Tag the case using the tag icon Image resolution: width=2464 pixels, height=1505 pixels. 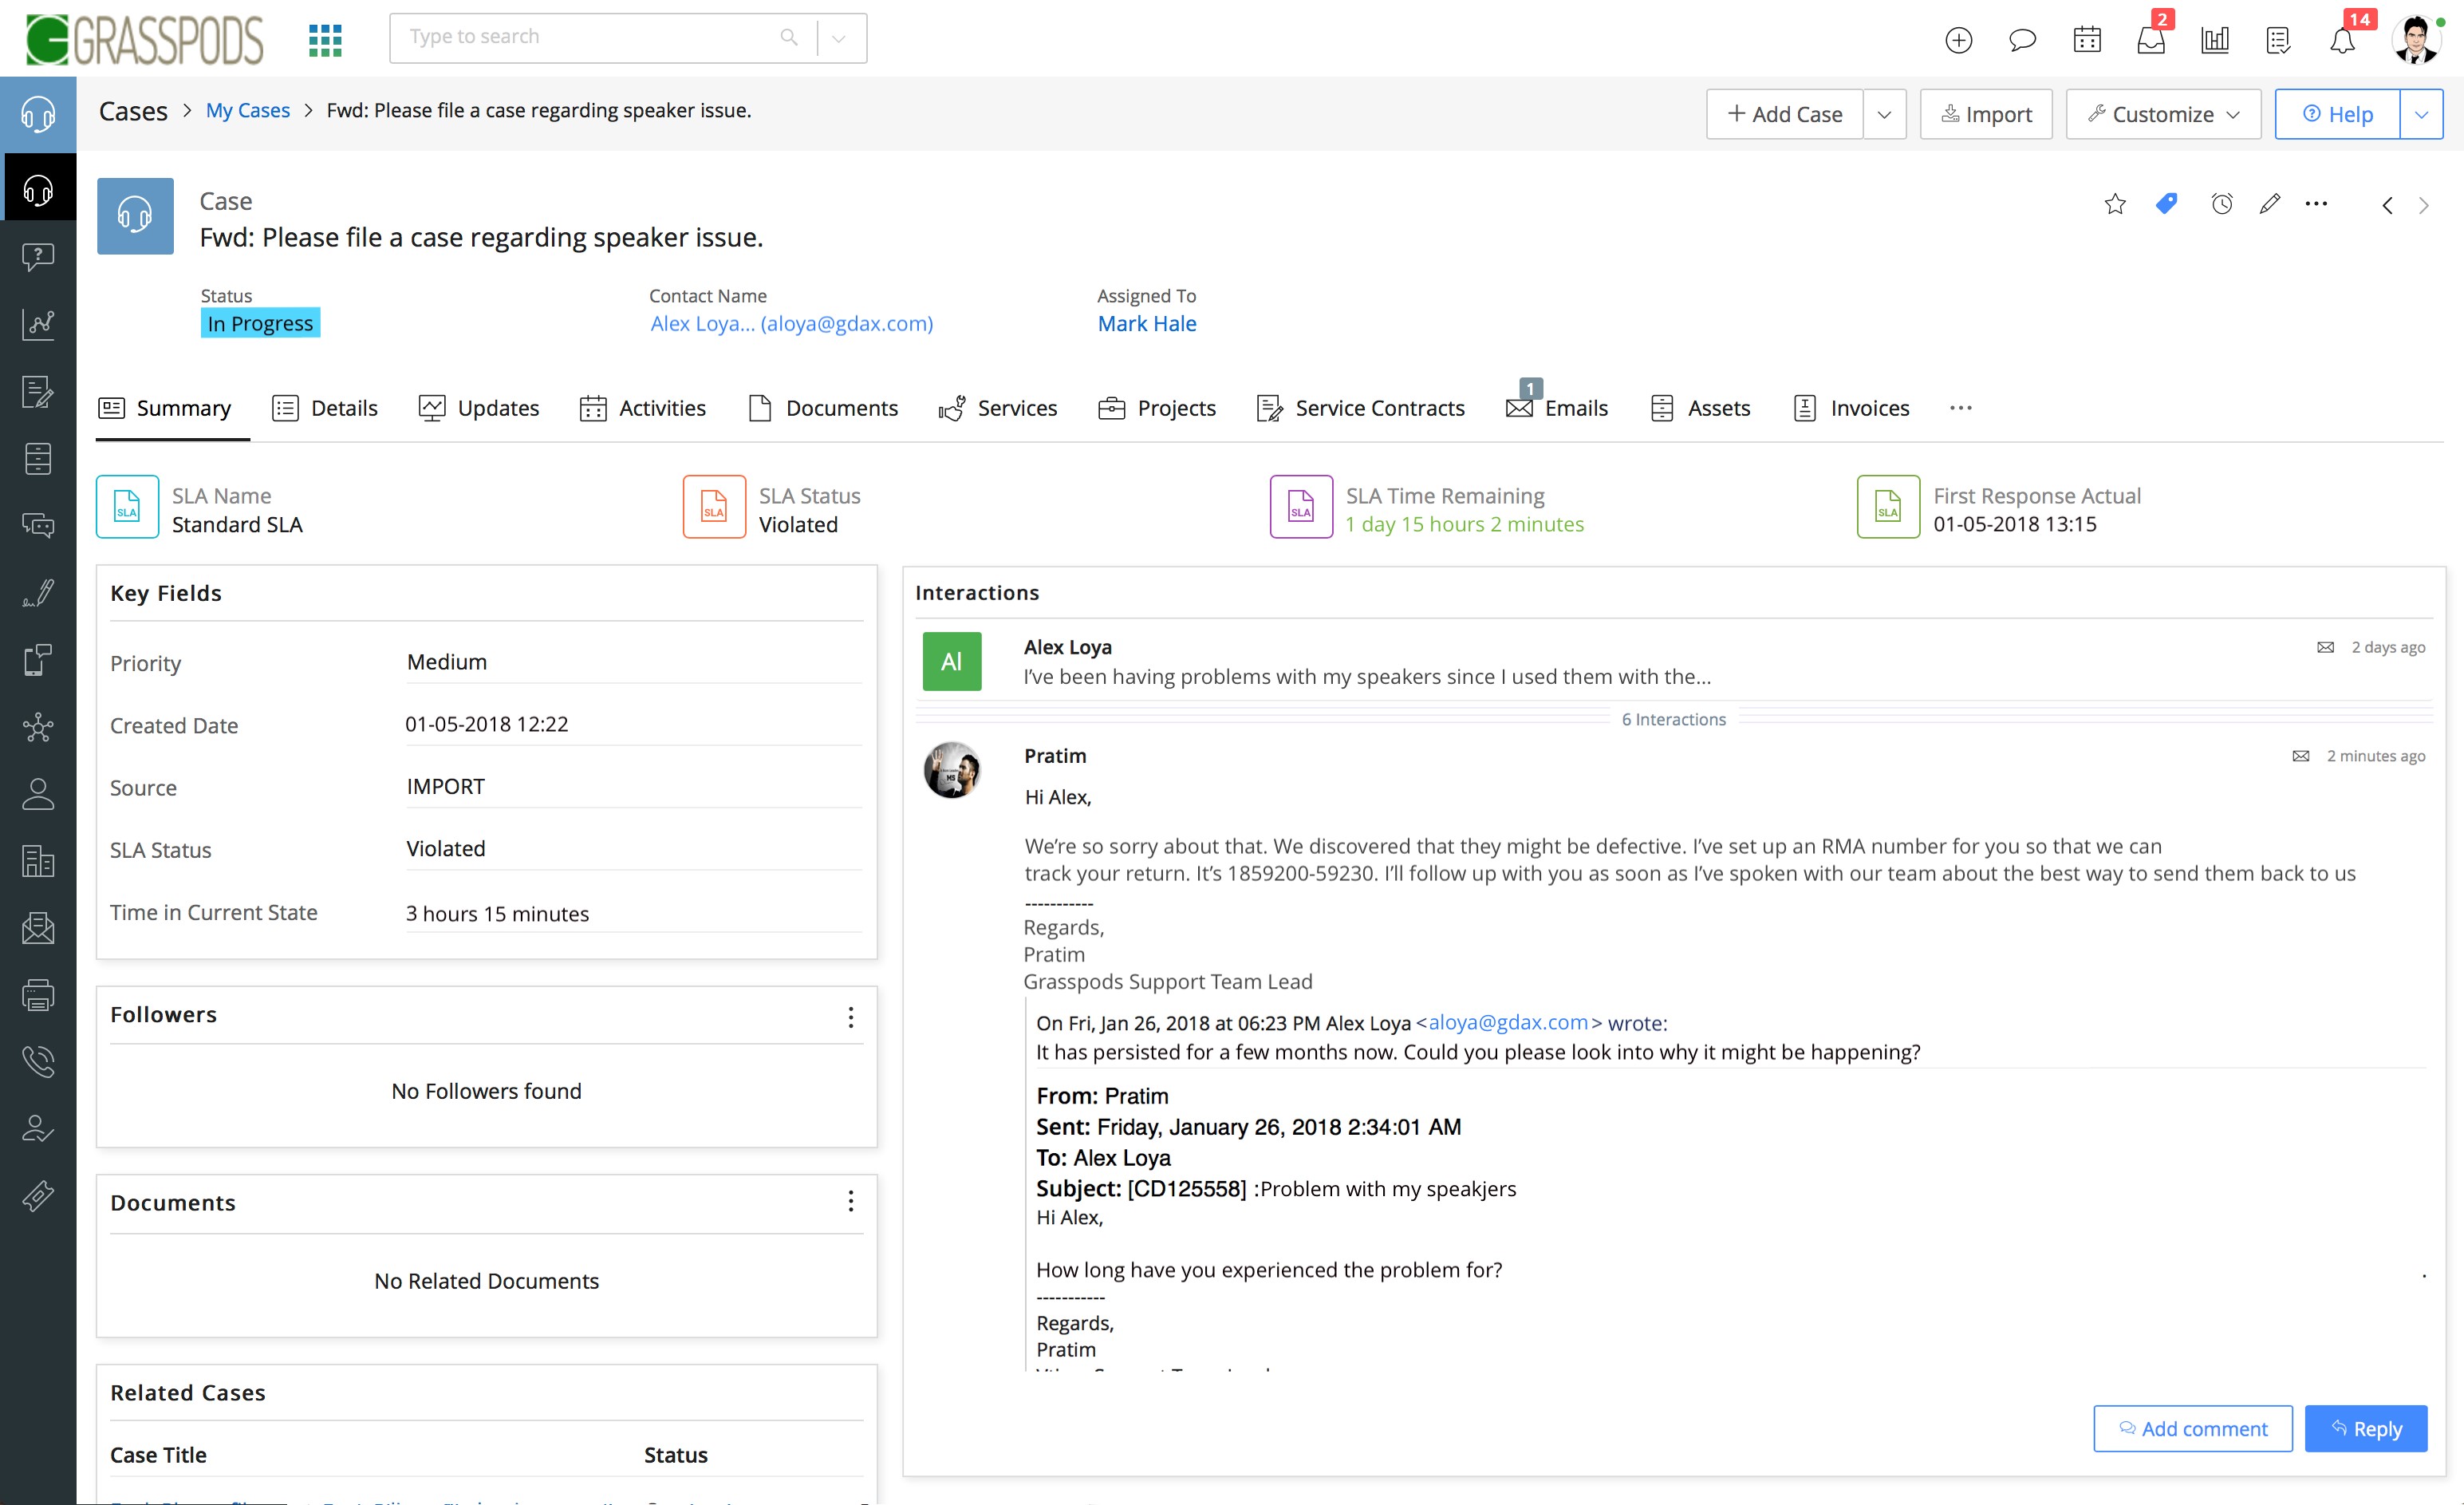tap(2167, 203)
